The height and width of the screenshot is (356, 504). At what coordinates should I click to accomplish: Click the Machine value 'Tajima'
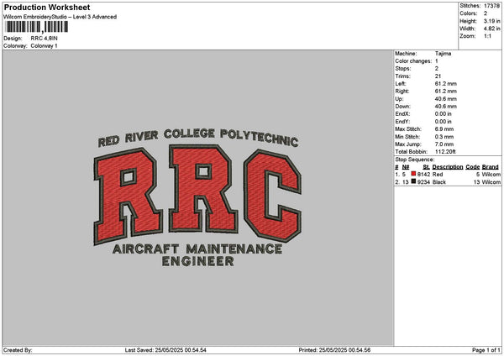443,54
